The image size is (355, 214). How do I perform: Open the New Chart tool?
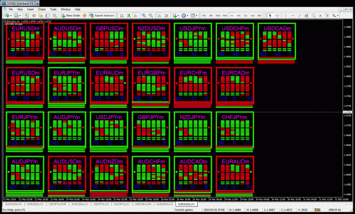point(7,15)
